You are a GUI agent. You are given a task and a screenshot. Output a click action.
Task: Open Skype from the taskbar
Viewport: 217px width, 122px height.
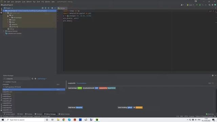pos(69,120)
